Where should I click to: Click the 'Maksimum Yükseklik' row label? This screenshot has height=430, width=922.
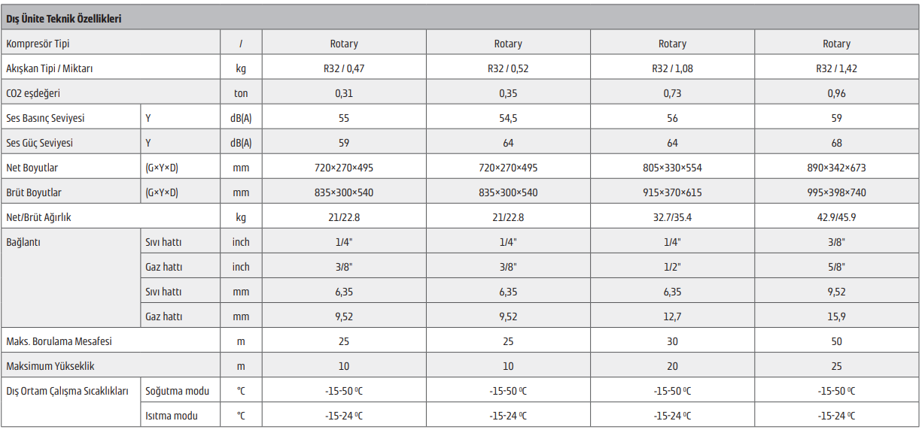[x=50, y=366]
